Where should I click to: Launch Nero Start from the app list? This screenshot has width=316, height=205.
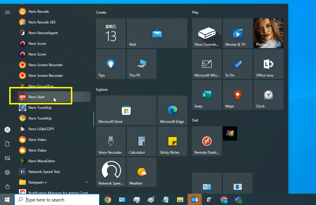coord(54,97)
